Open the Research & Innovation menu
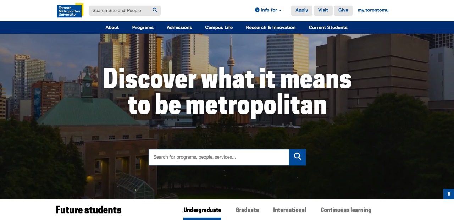The height and width of the screenshot is (220, 454). click(271, 27)
